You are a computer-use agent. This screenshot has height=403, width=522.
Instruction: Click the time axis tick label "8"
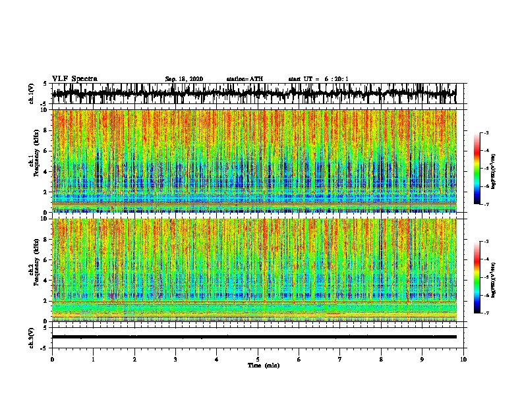pyautogui.click(x=381, y=360)
